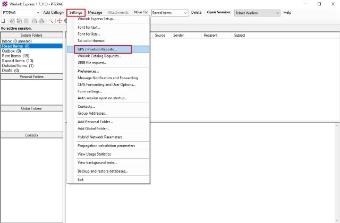Expand the Move To Saved Items dropdown
The height and width of the screenshot is (223, 340).
pyautogui.click(x=185, y=12)
